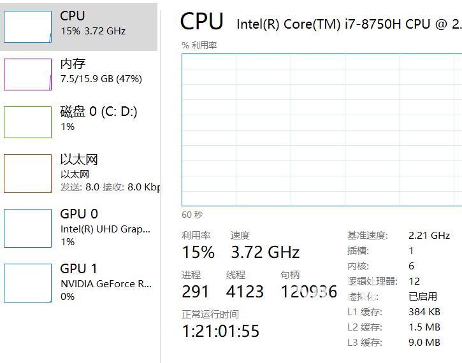Open the Intel UHD Graphics GPU 0 entry
Image resolution: width=462 pixels, height=363 pixels.
105,229
